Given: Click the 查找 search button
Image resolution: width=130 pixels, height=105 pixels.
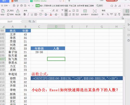Looking at the screenshot, I should click(100, 6).
